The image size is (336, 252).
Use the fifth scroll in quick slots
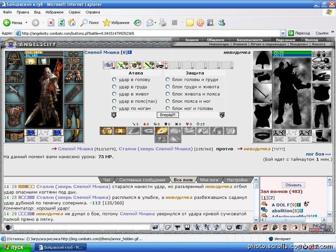tap(162, 65)
